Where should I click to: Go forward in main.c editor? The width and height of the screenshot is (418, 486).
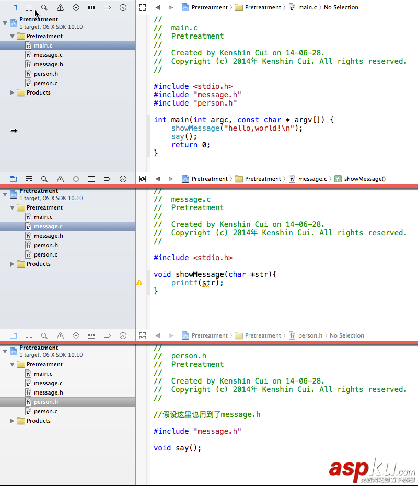click(171, 7)
